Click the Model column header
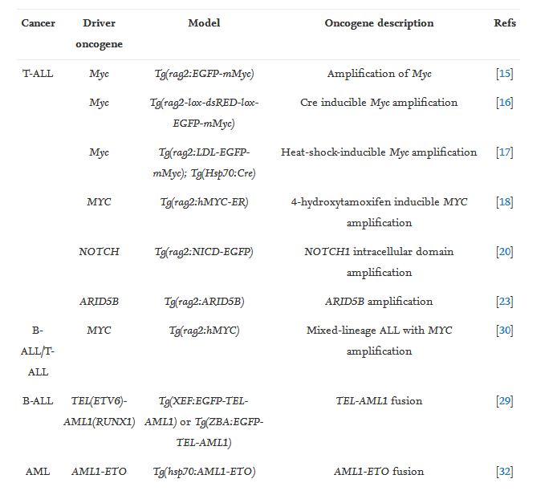This screenshot has height=491, width=557. point(204,23)
